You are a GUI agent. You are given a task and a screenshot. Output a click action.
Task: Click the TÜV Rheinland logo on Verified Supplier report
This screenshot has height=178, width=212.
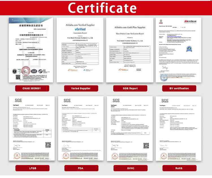88,70
